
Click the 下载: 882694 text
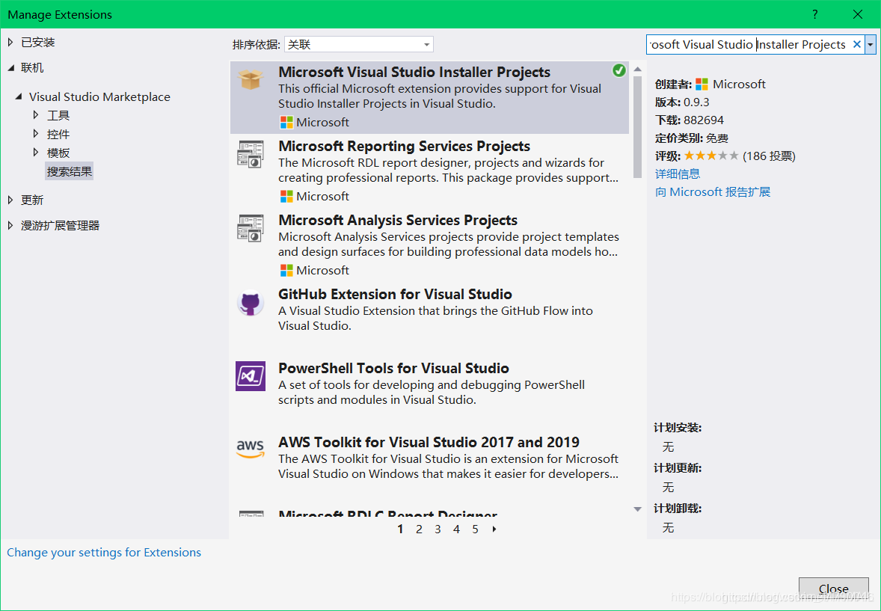pos(690,120)
